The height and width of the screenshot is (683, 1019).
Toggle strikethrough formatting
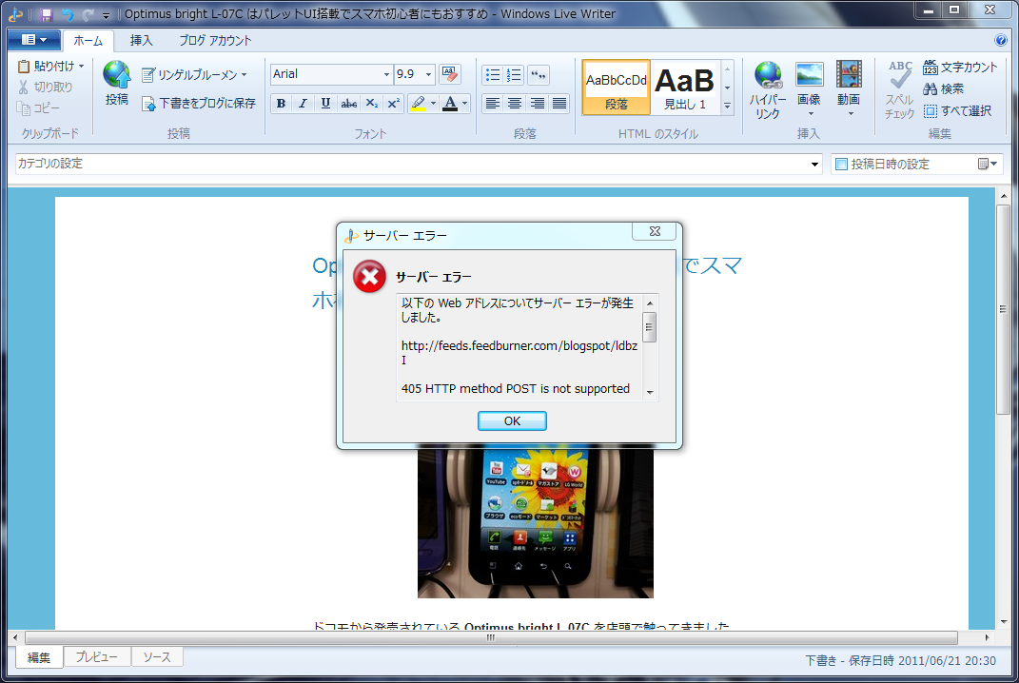coord(349,104)
